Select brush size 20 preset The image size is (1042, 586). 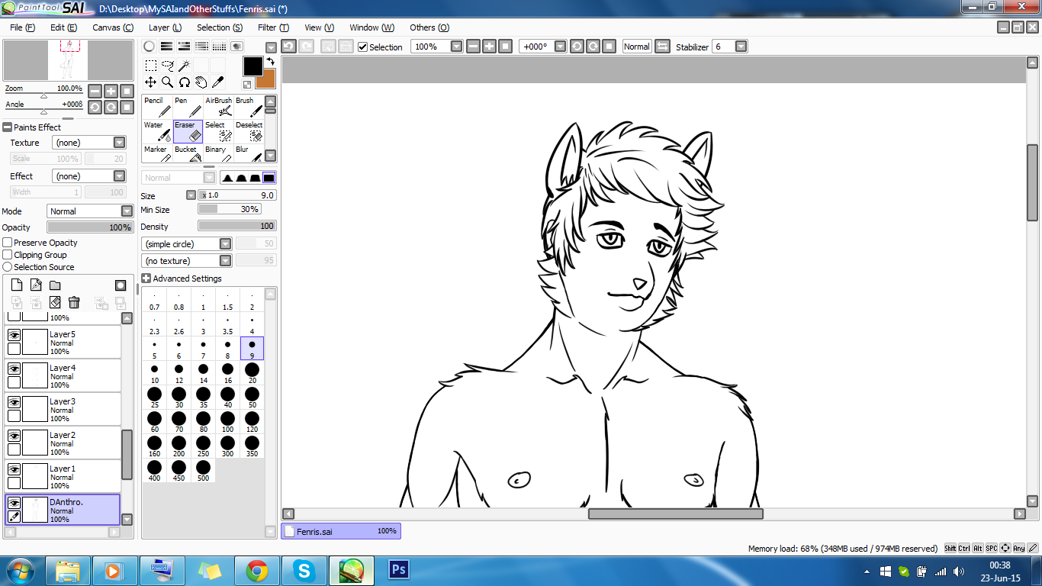point(252,372)
